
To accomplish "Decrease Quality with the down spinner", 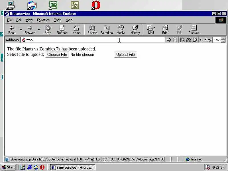I will click(x=223, y=41).
